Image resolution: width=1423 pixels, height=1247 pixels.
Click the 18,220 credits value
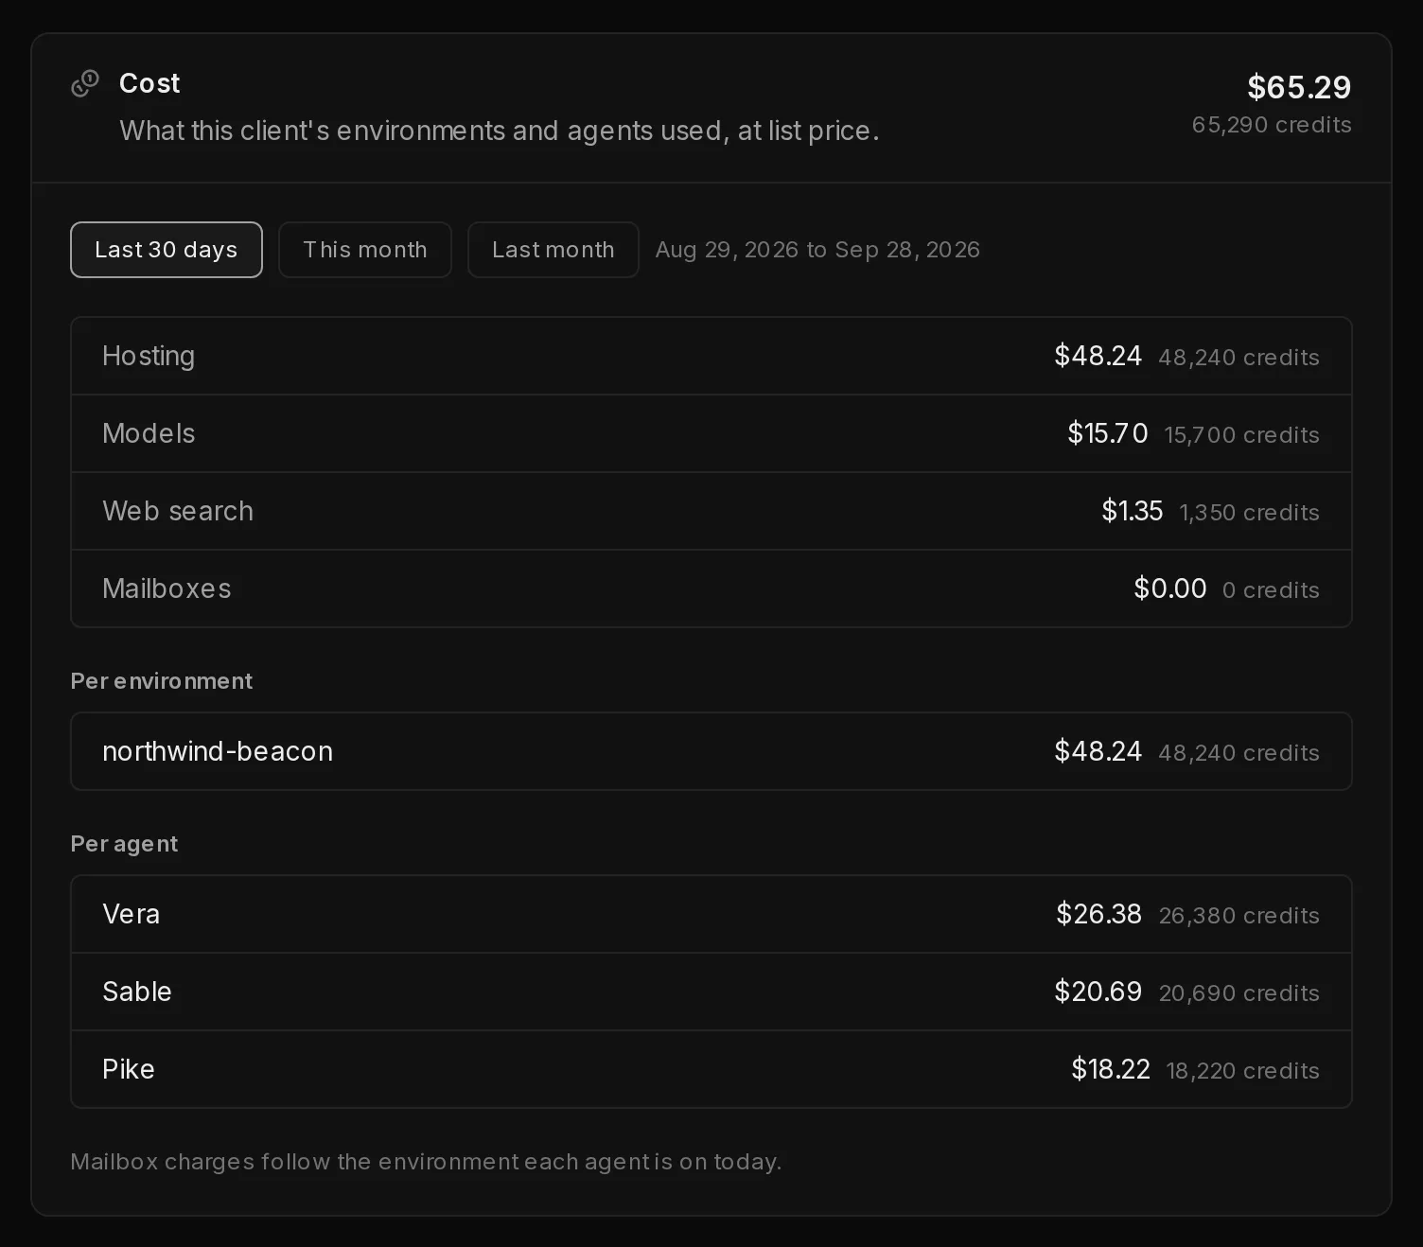[x=1243, y=1071]
